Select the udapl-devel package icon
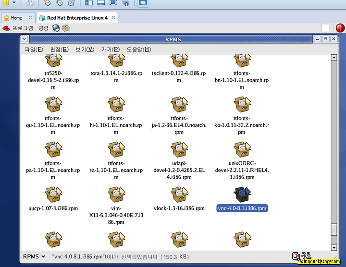 [x=179, y=149]
